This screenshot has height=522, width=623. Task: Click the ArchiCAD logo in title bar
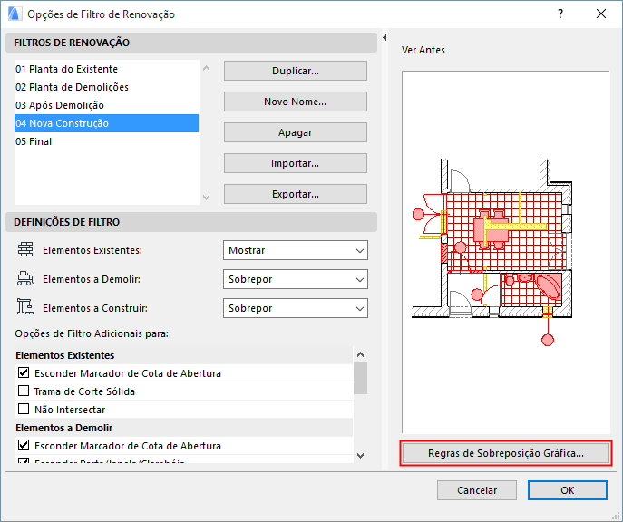[x=15, y=14]
